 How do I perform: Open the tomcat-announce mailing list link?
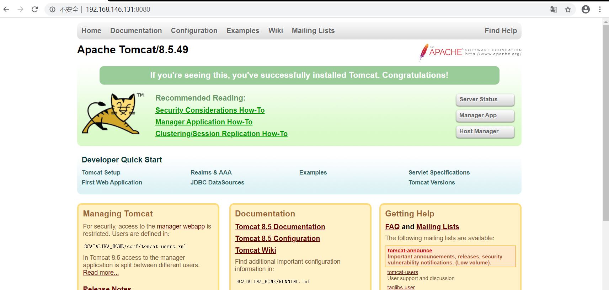(410, 251)
